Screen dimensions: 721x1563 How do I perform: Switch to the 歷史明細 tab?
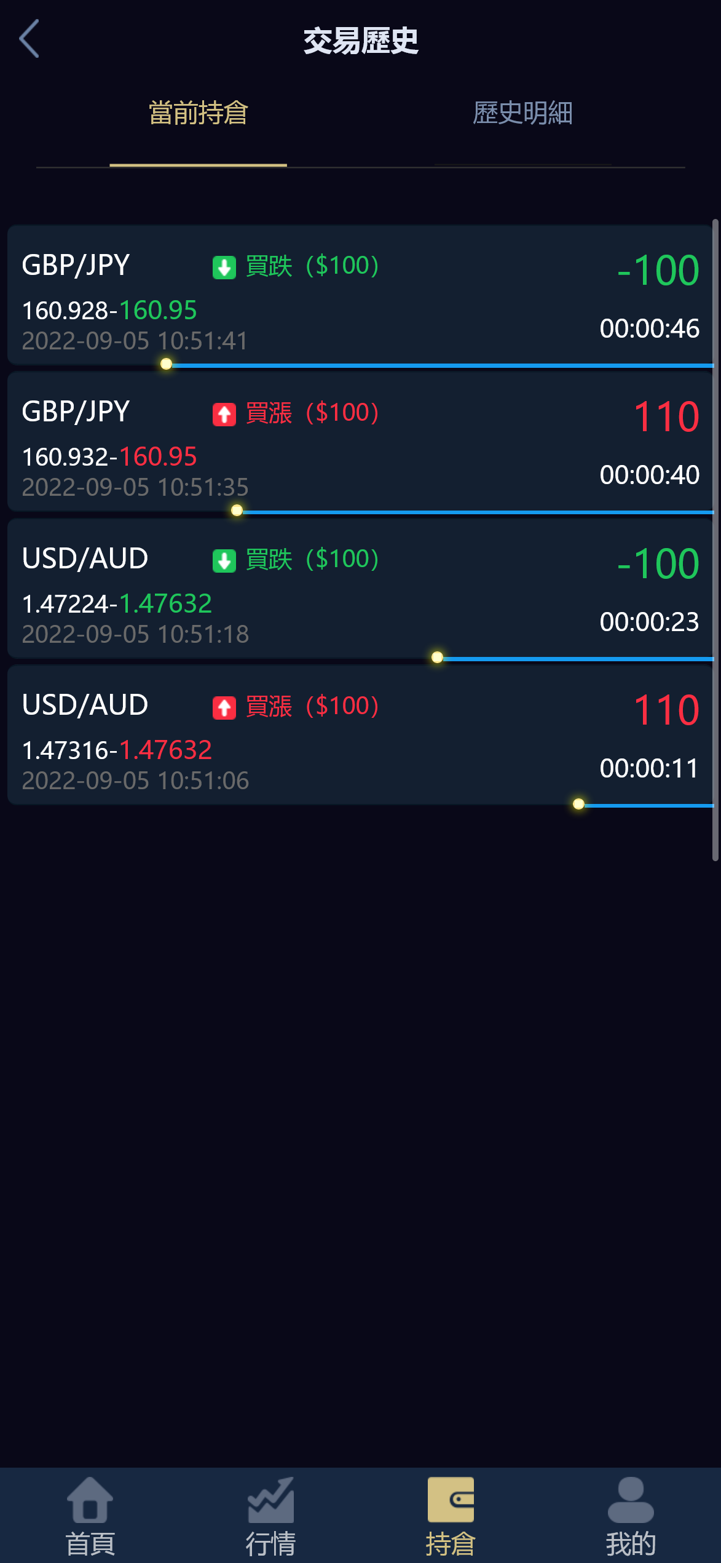522,114
